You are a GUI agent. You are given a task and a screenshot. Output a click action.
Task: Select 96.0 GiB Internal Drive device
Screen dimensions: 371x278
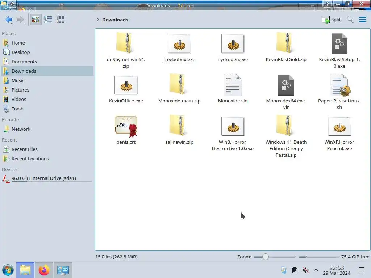pyautogui.click(x=47, y=178)
